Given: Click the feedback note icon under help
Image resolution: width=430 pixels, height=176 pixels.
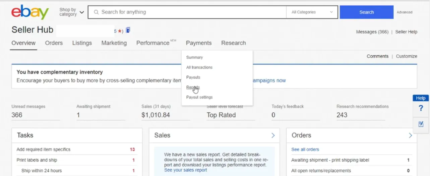Looking at the screenshot, I should (421, 124).
